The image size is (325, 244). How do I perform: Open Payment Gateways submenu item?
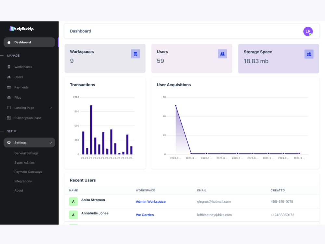(x=28, y=172)
